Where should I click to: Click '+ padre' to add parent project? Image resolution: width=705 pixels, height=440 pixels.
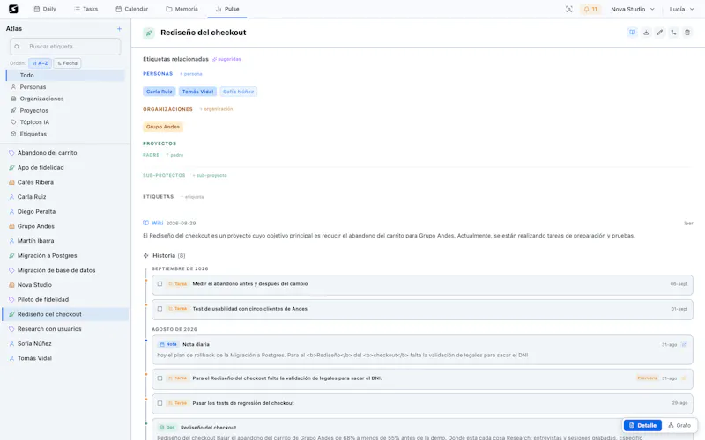click(x=174, y=155)
